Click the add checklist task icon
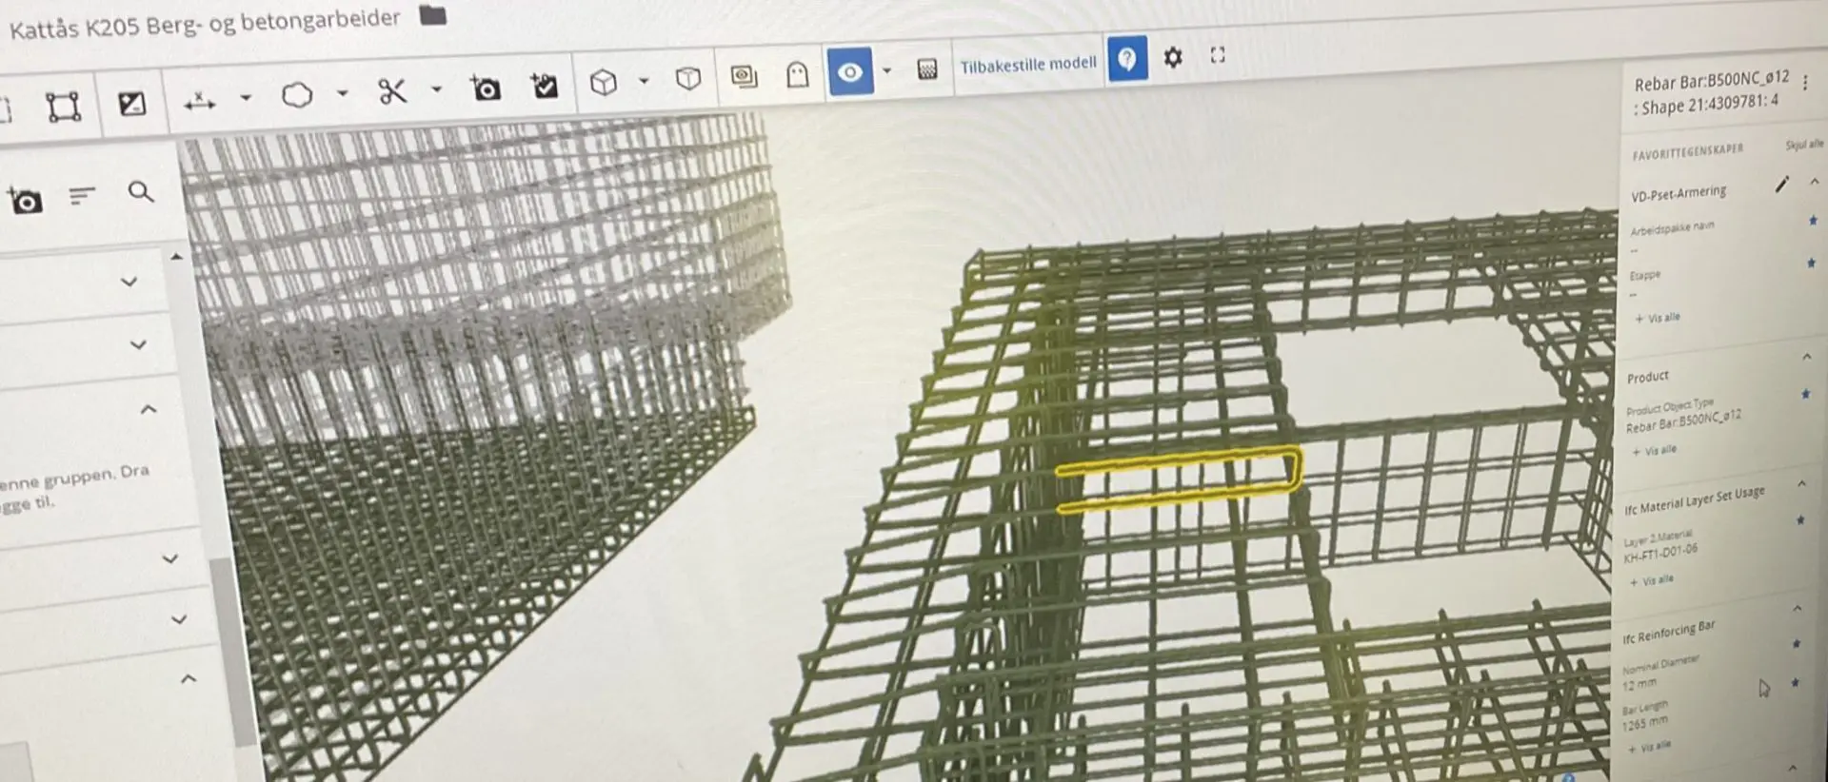This screenshot has width=1828, height=782. tap(545, 86)
